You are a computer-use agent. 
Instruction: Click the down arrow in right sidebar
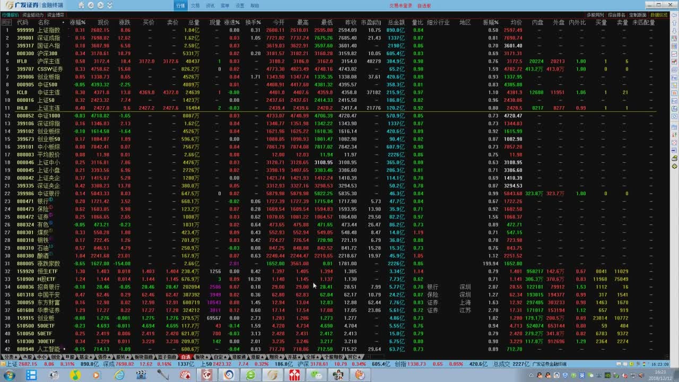[x=674, y=30]
